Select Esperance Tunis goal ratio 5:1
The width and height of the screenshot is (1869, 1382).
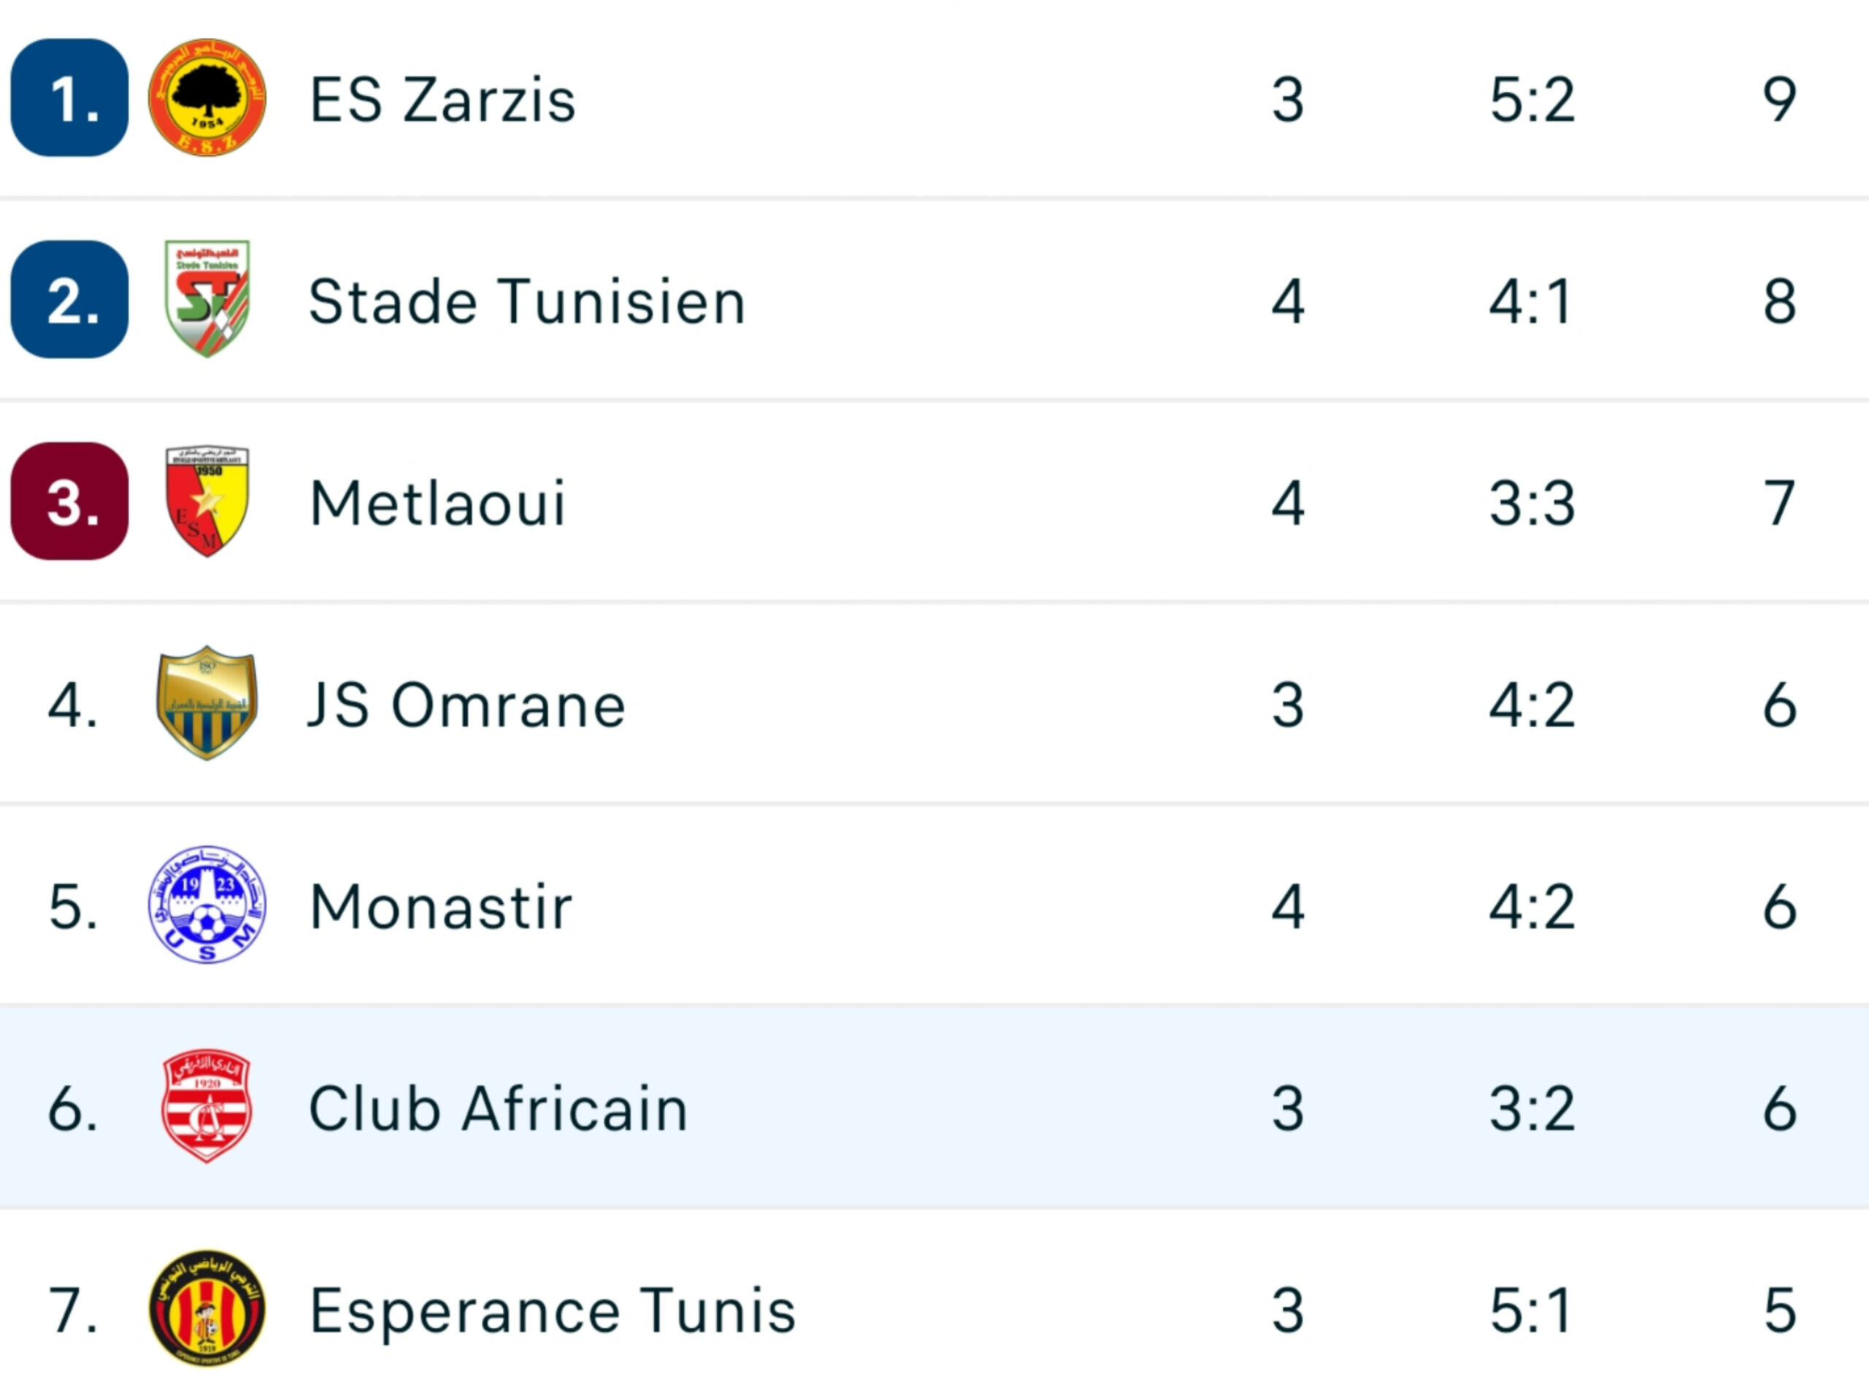click(x=1531, y=1310)
